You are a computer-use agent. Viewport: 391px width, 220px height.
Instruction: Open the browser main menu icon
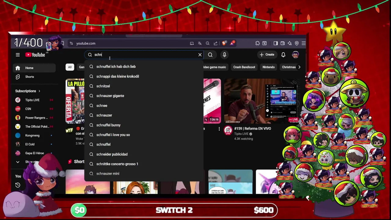[304, 43]
